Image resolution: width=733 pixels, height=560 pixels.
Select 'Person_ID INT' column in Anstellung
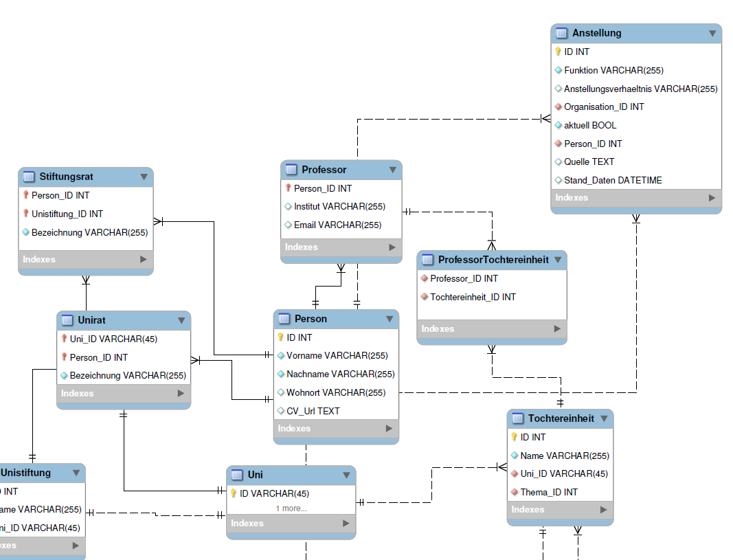[x=636, y=144]
